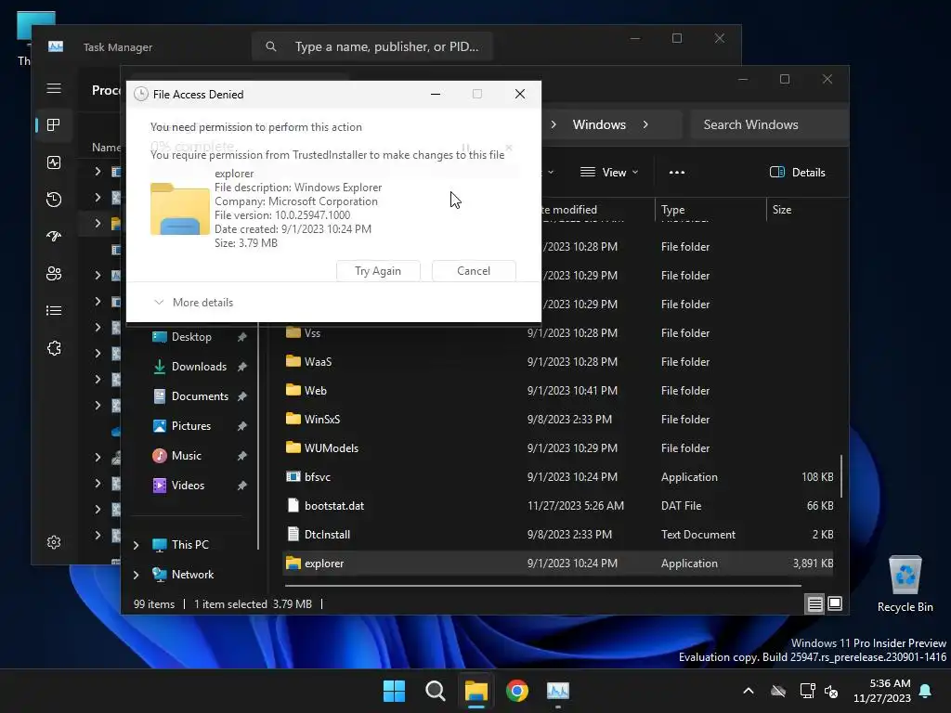Select the bootstat.dat file
The height and width of the screenshot is (713, 951).
[558, 506]
